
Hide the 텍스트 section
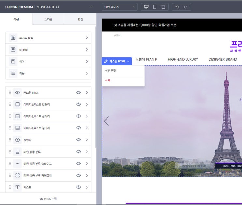pyautogui.click(x=78, y=187)
